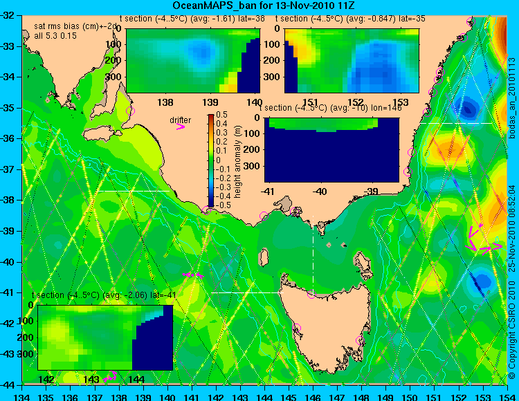Click the cluster of magenta drifter arrows near 153, -39.5
This screenshot has width=519, height=401.
[484, 240]
